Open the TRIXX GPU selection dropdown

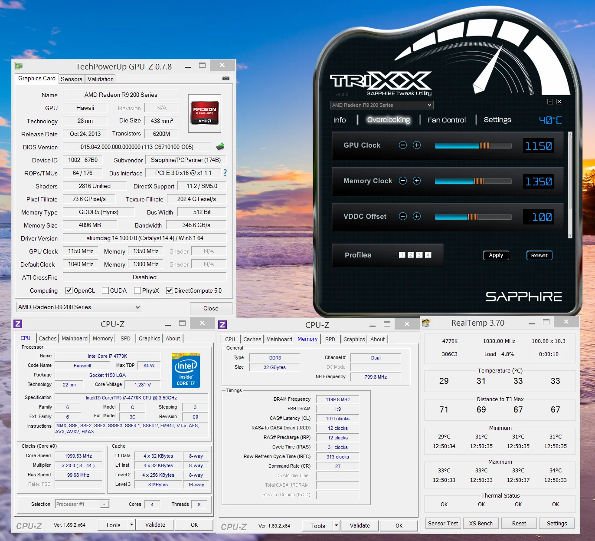pos(382,105)
